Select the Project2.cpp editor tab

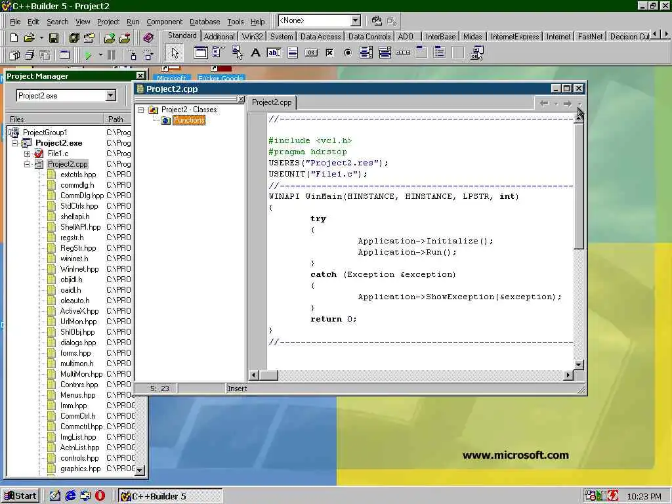click(x=272, y=102)
